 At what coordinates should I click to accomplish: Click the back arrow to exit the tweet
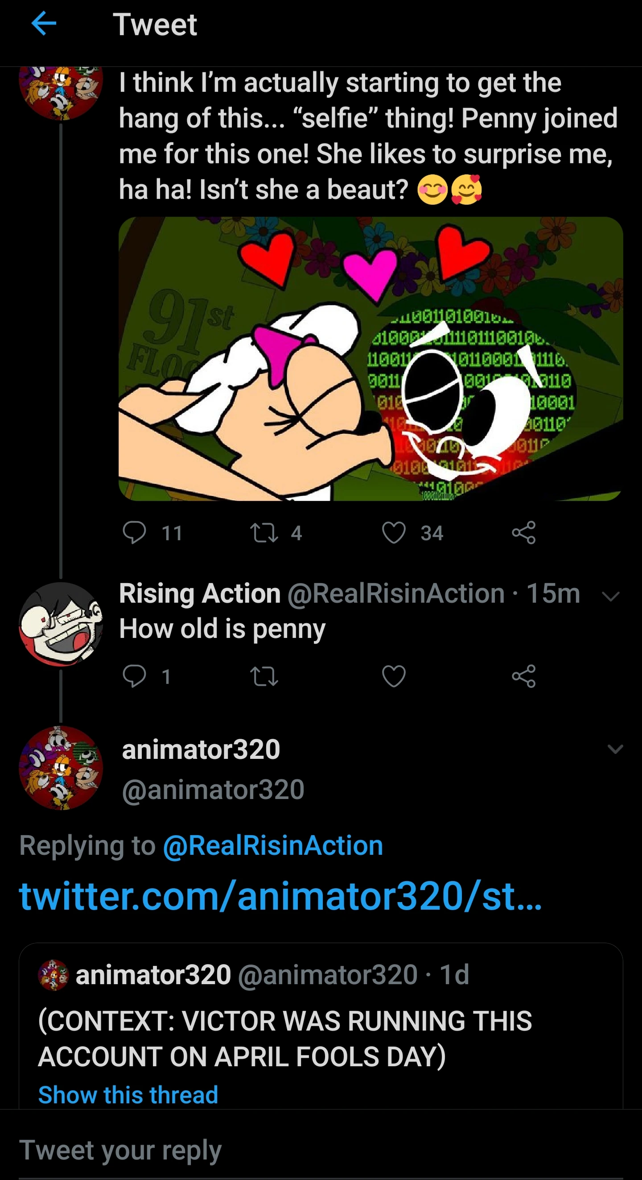click(44, 25)
